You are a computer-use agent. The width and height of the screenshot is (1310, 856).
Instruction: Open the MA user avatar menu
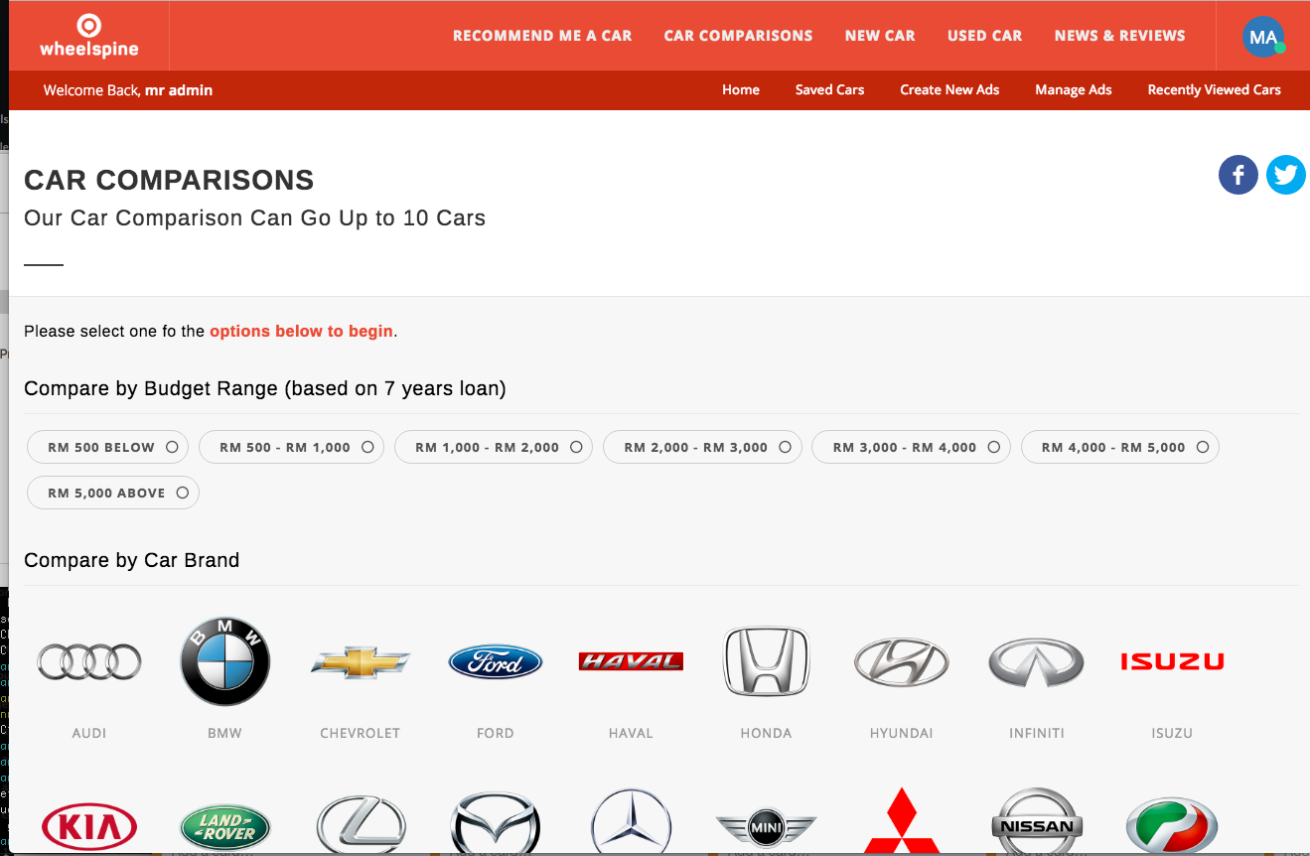tap(1262, 37)
